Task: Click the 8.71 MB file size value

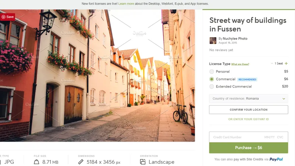Action: [50, 162]
